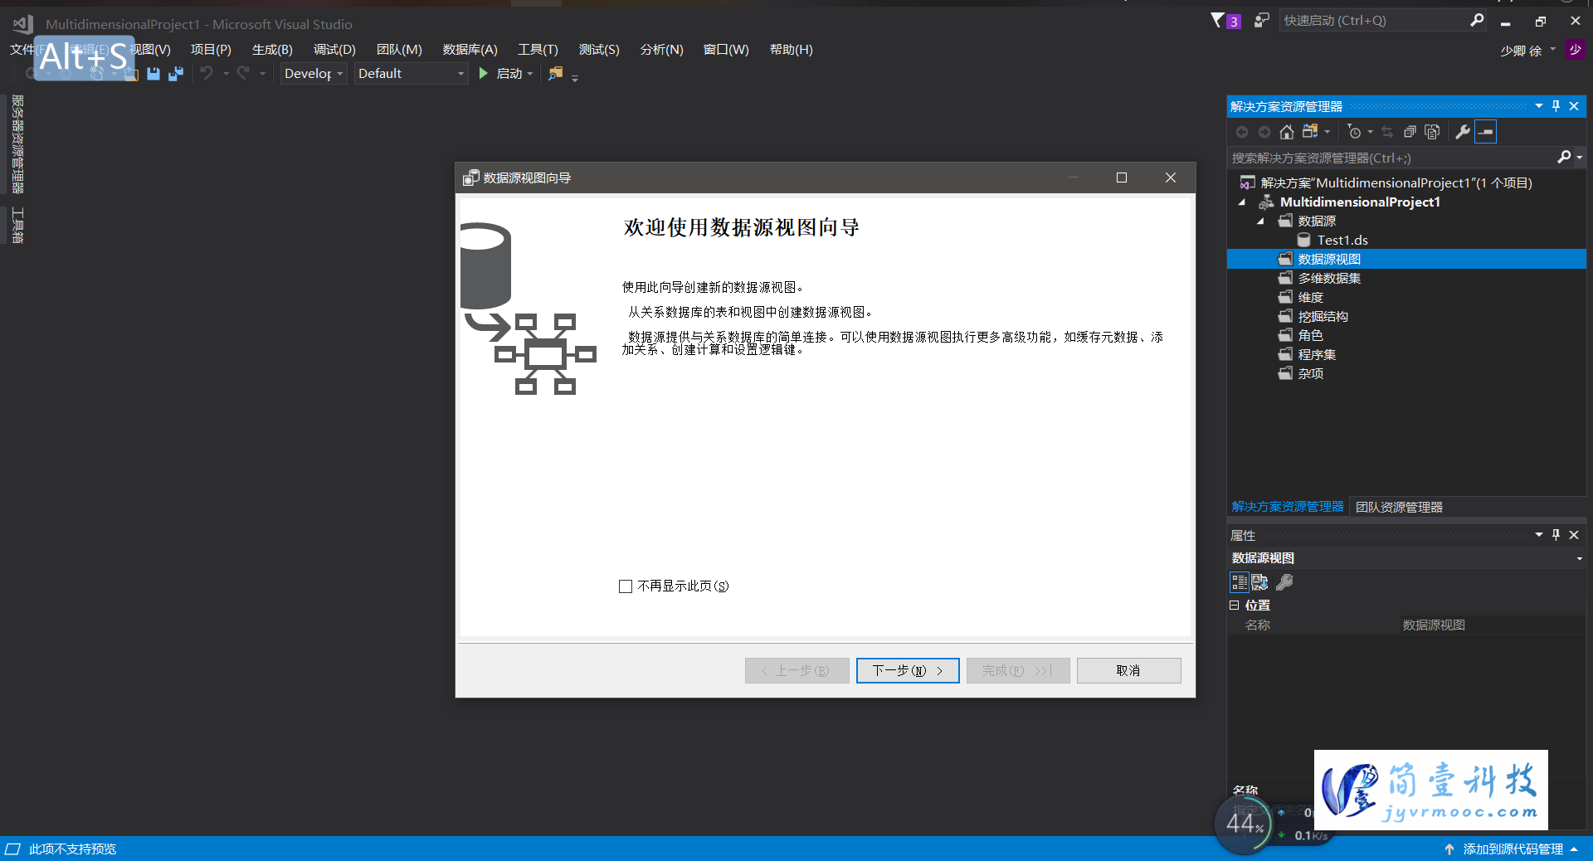This screenshot has width=1593, height=861.
Task: Click the Find in Files folder icon
Action: point(556,73)
